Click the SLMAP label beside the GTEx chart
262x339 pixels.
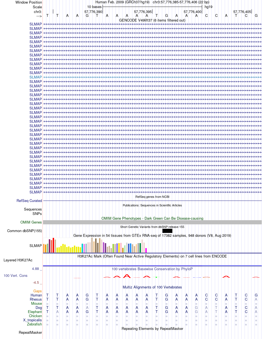[36, 246]
